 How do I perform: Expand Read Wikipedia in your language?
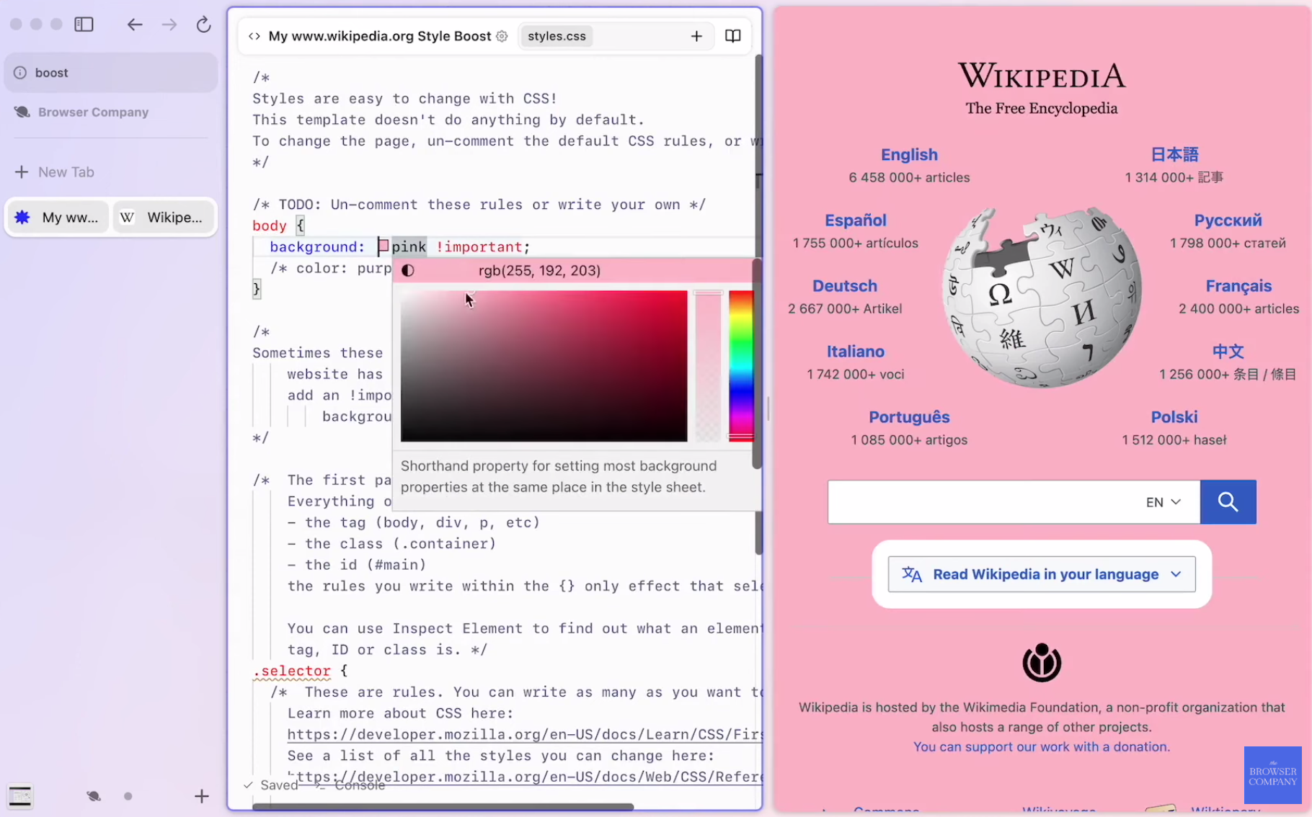1041,574
